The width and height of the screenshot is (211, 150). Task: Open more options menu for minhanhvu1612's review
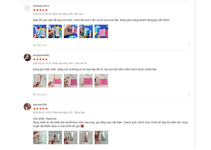(x=189, y=45)
